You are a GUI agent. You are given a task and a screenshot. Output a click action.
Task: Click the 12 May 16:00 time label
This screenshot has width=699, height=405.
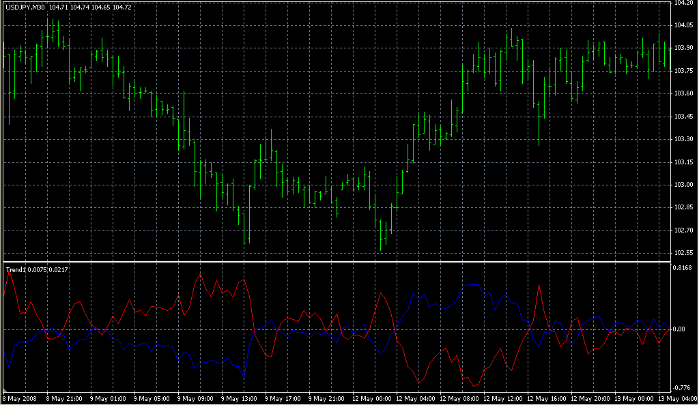(546, 398)
